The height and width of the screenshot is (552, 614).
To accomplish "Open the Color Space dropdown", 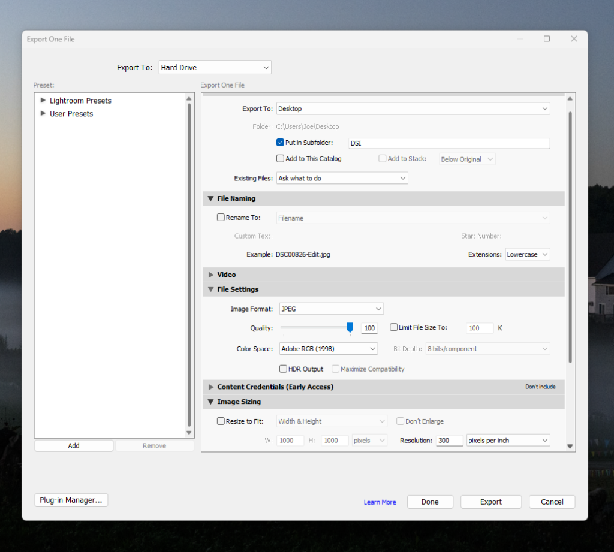I will coord(327,349).
